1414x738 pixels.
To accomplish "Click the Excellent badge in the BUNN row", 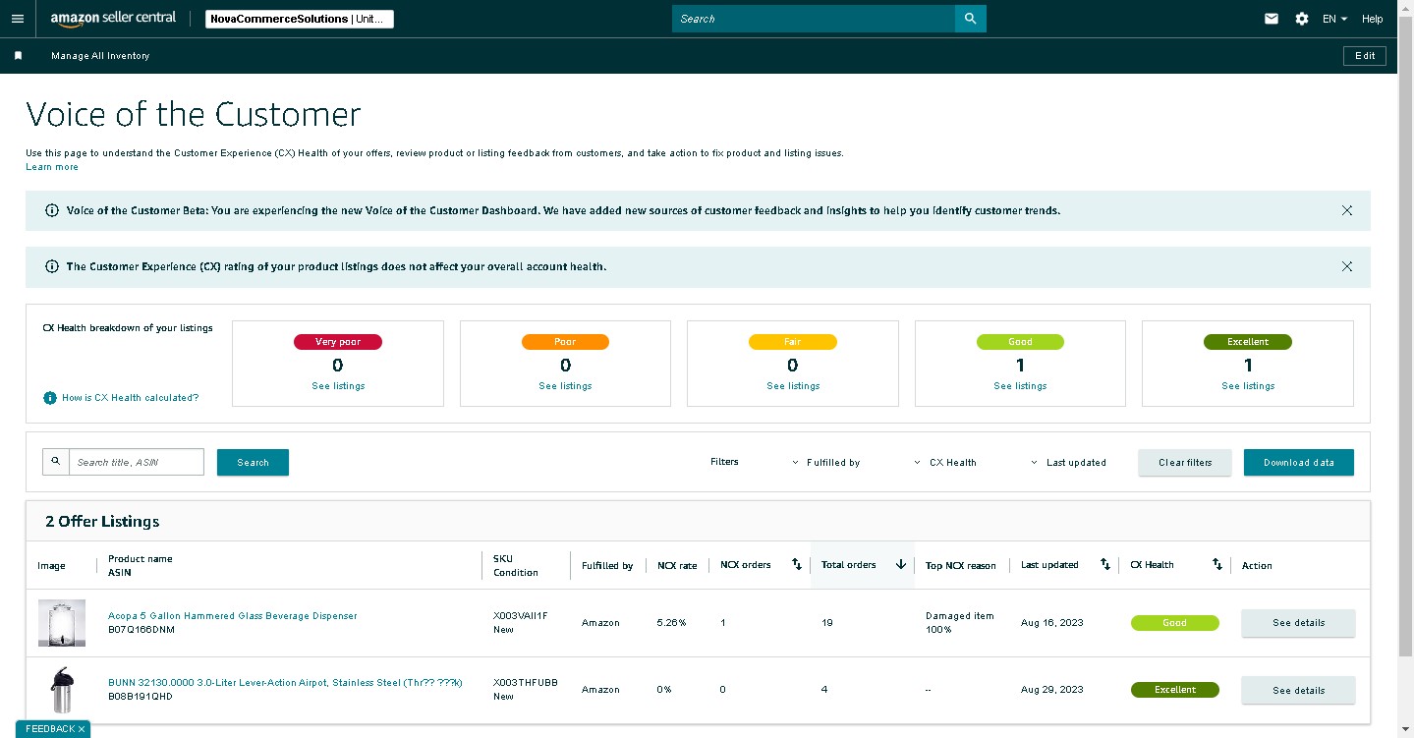I will pos(1175,690).
